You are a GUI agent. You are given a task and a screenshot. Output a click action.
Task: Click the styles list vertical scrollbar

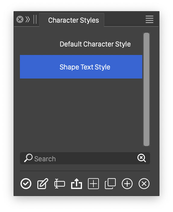pos(146,89)
